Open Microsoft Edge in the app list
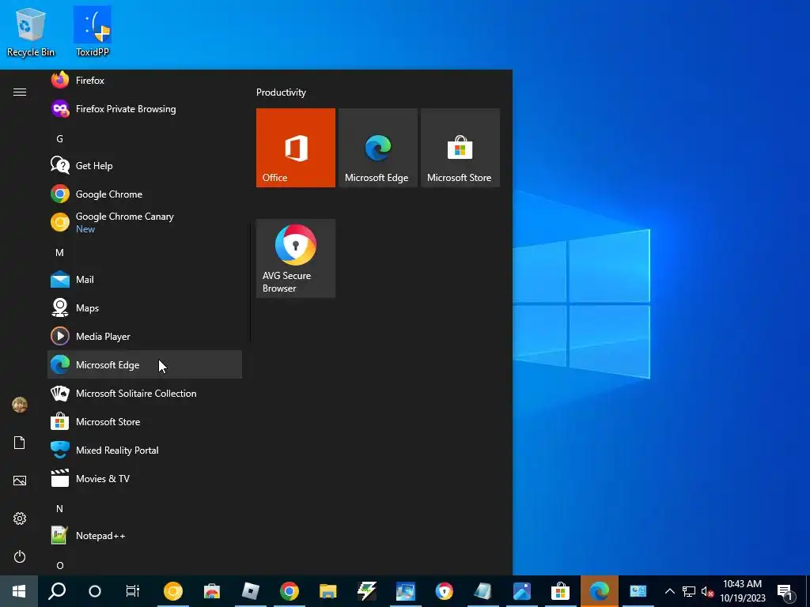This screenshot has width=810, height=607. 145,365
